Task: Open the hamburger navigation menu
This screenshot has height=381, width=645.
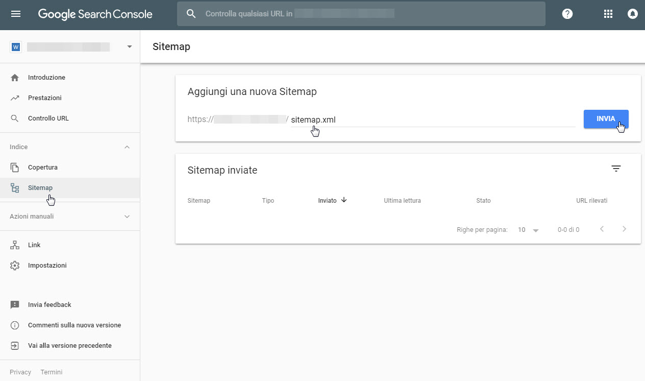Action: [16, 14]
